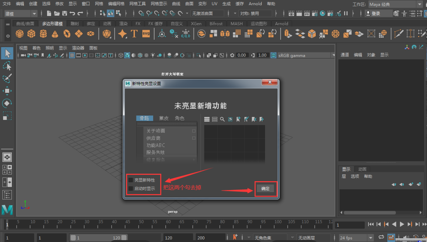This screenshot has width=427, height=242.
Task: Toggle option box beside 关于动画
Action: (x=194, y=131)
